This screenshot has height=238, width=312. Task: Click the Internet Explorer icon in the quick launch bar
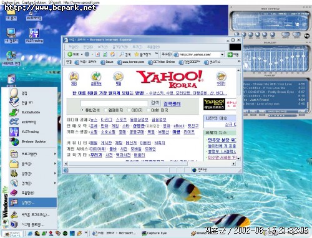coord(30,233)
